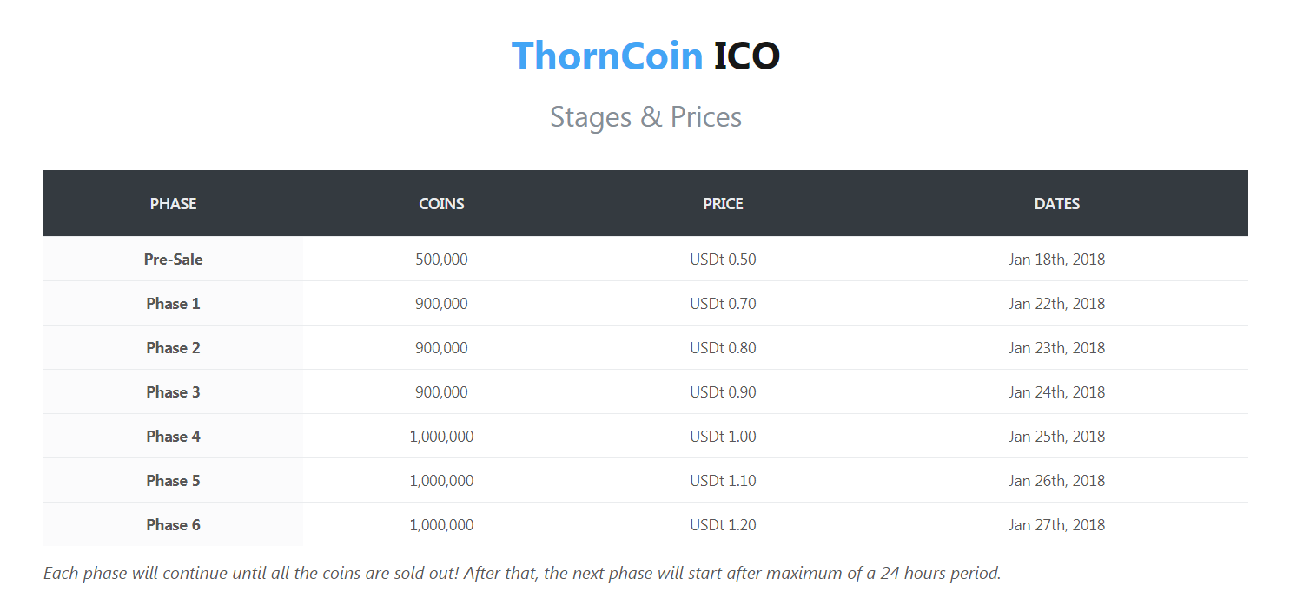Select the Stages & Prices subtitle

pos(645,116)
